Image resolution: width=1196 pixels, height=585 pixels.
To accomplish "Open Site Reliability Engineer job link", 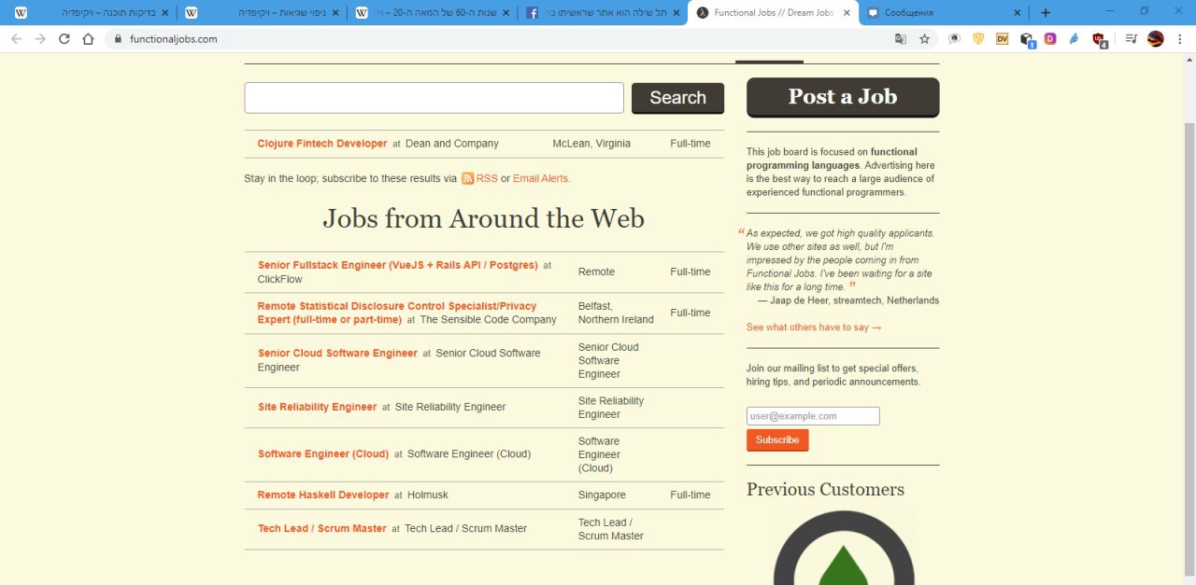I will [318, 407].
